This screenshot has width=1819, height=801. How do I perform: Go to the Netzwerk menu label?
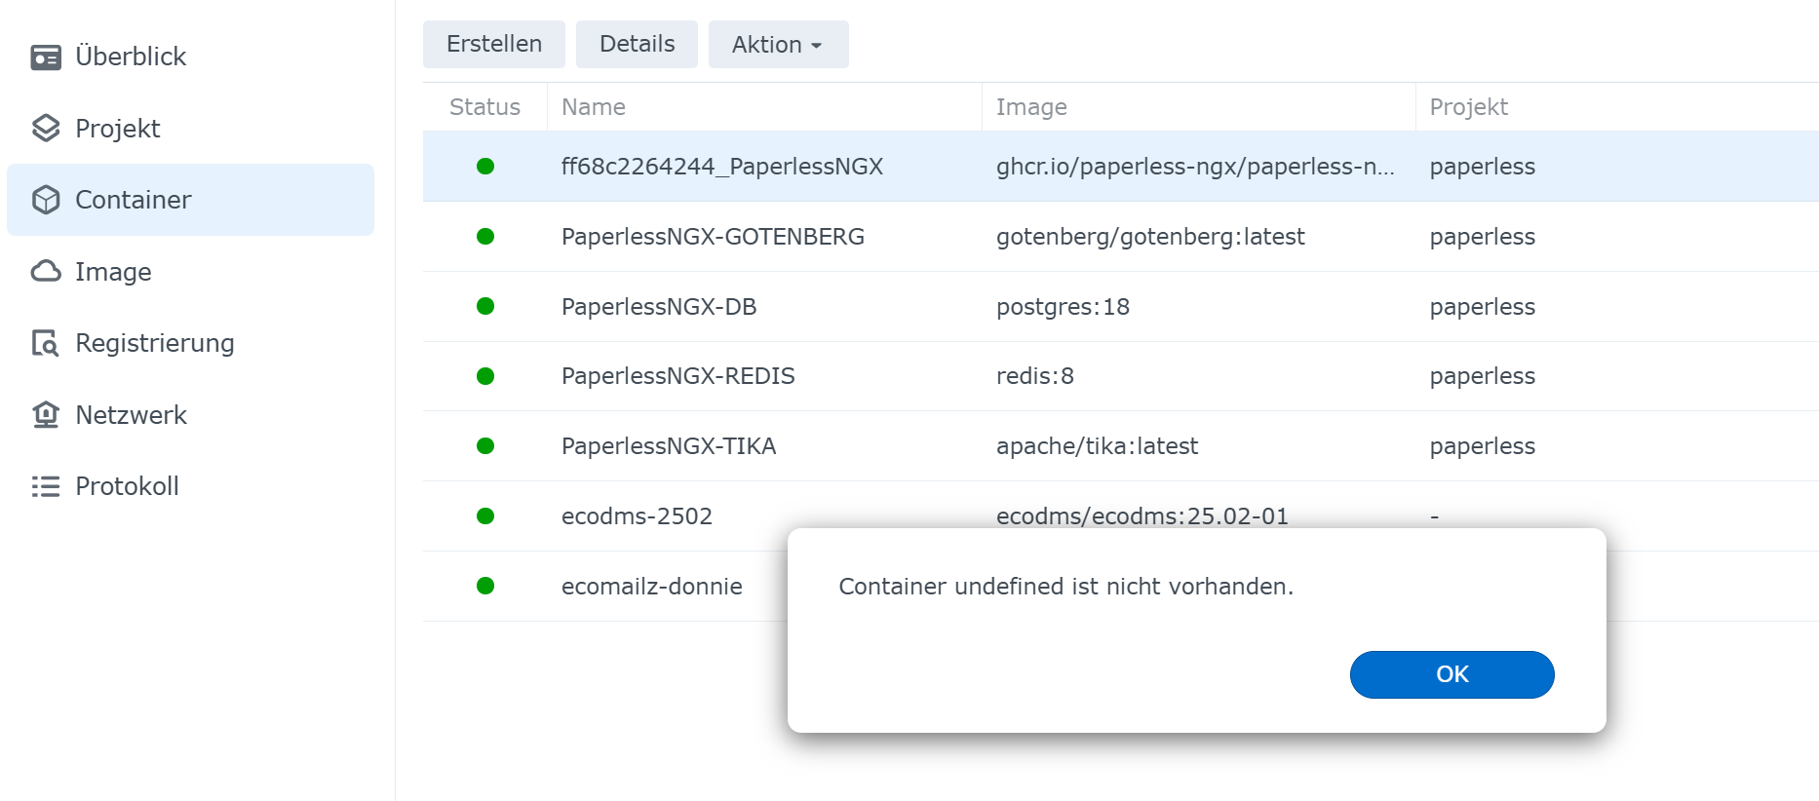(x=131, y=415)
